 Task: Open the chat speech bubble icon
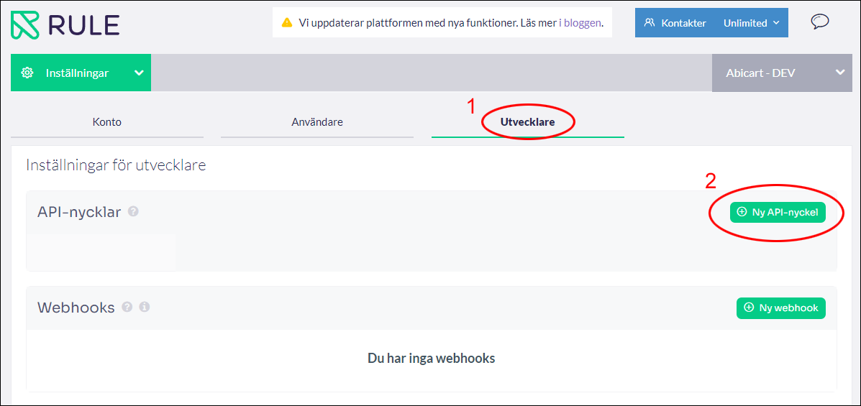[x=819, y=22]
